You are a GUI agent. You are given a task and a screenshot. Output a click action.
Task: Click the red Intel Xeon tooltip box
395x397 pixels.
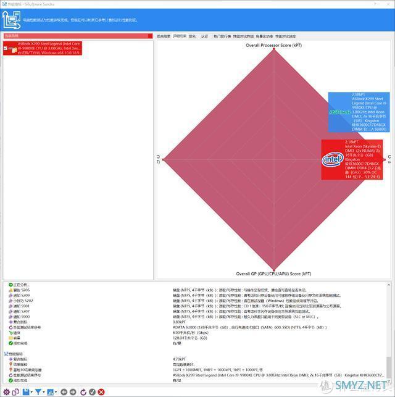[x=352, y=159]
